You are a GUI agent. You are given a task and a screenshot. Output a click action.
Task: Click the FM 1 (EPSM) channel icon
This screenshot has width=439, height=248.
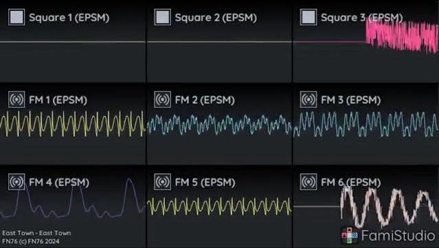pos(16,100)
